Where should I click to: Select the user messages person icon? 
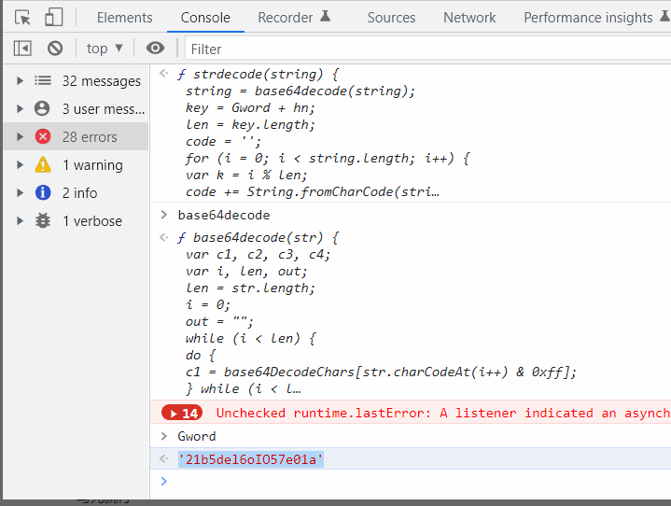pos(42,108)
